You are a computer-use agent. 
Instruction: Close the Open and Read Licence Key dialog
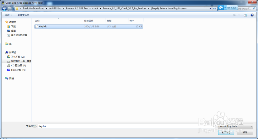click(252, 2)
